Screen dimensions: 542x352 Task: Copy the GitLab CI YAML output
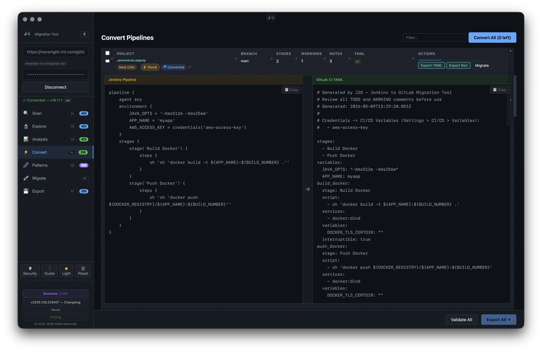click(x=499, y=89)
